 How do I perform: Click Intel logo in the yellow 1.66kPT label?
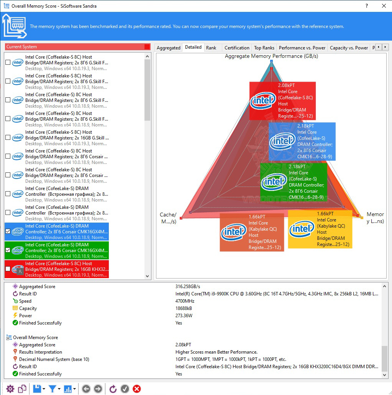click(x=302, y=229)
